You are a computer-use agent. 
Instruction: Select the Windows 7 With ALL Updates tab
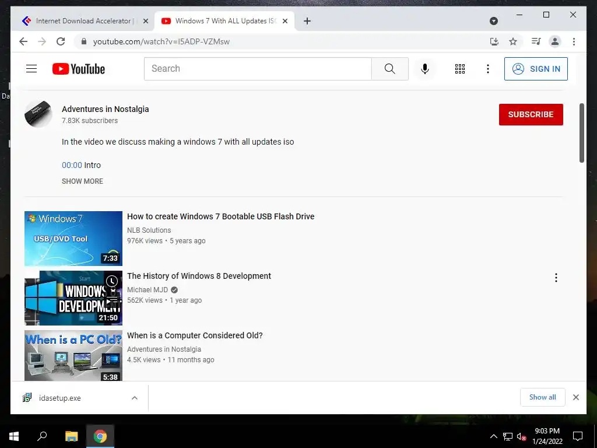coord(224,21)
